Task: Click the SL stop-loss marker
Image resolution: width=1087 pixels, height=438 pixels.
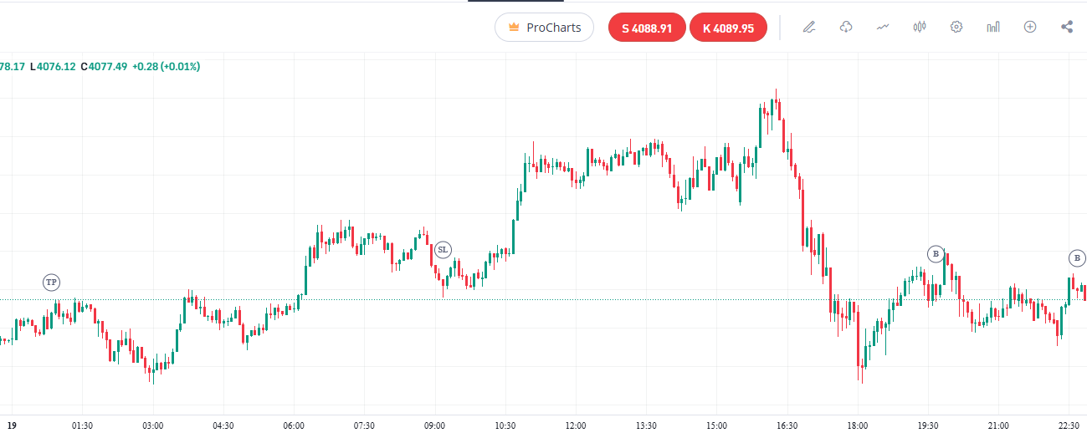Action: click(443, 249)
